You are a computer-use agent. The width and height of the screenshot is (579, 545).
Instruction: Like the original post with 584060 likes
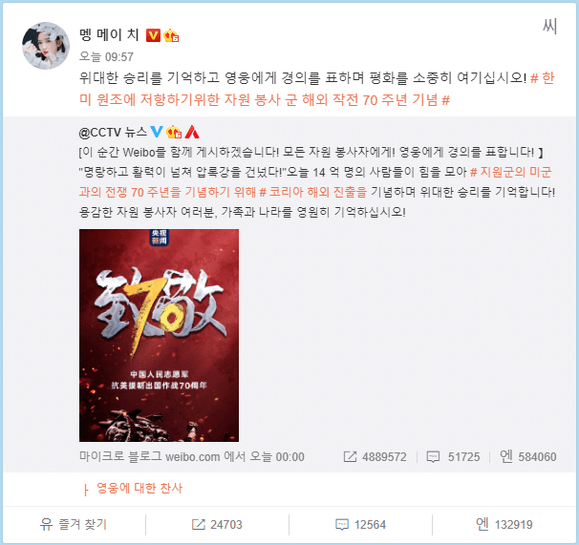(x=528, y=457)
